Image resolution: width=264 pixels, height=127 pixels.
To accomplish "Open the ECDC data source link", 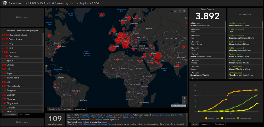I will 93,117.
